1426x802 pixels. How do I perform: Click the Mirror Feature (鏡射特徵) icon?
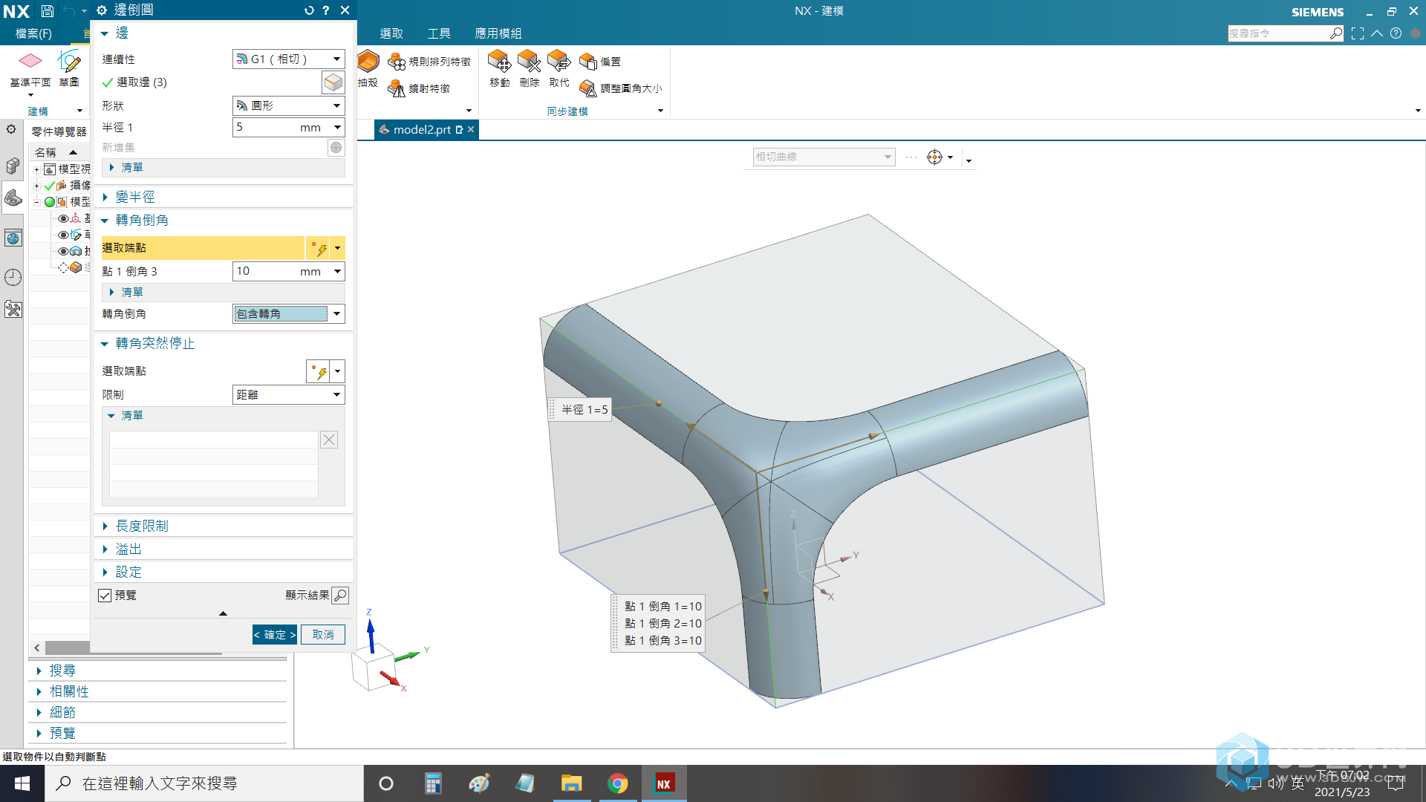[x=397, y=88]
